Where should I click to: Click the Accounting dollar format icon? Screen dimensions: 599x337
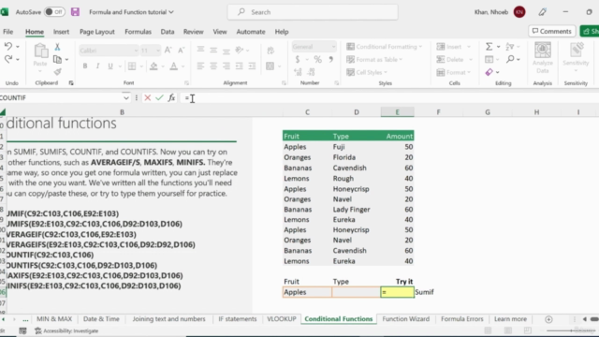(x=298, y=60)
